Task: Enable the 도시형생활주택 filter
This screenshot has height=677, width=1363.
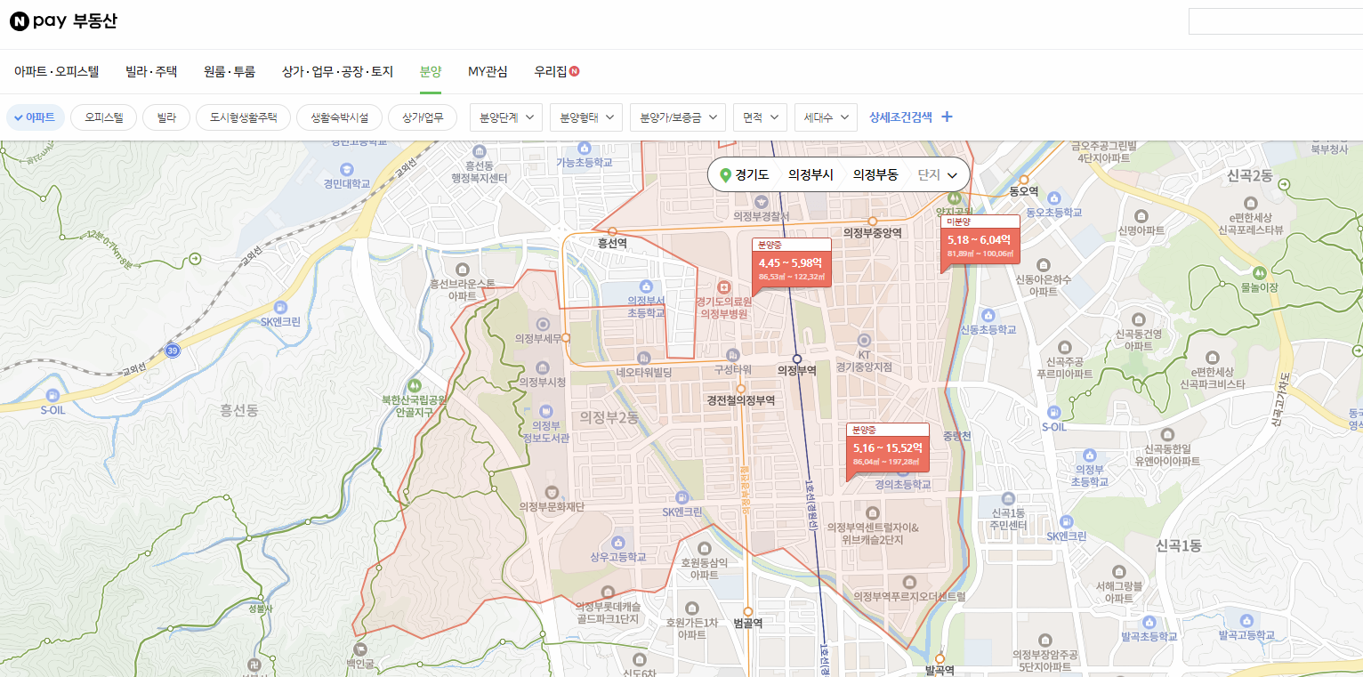Action: click(x=243, y=117)
